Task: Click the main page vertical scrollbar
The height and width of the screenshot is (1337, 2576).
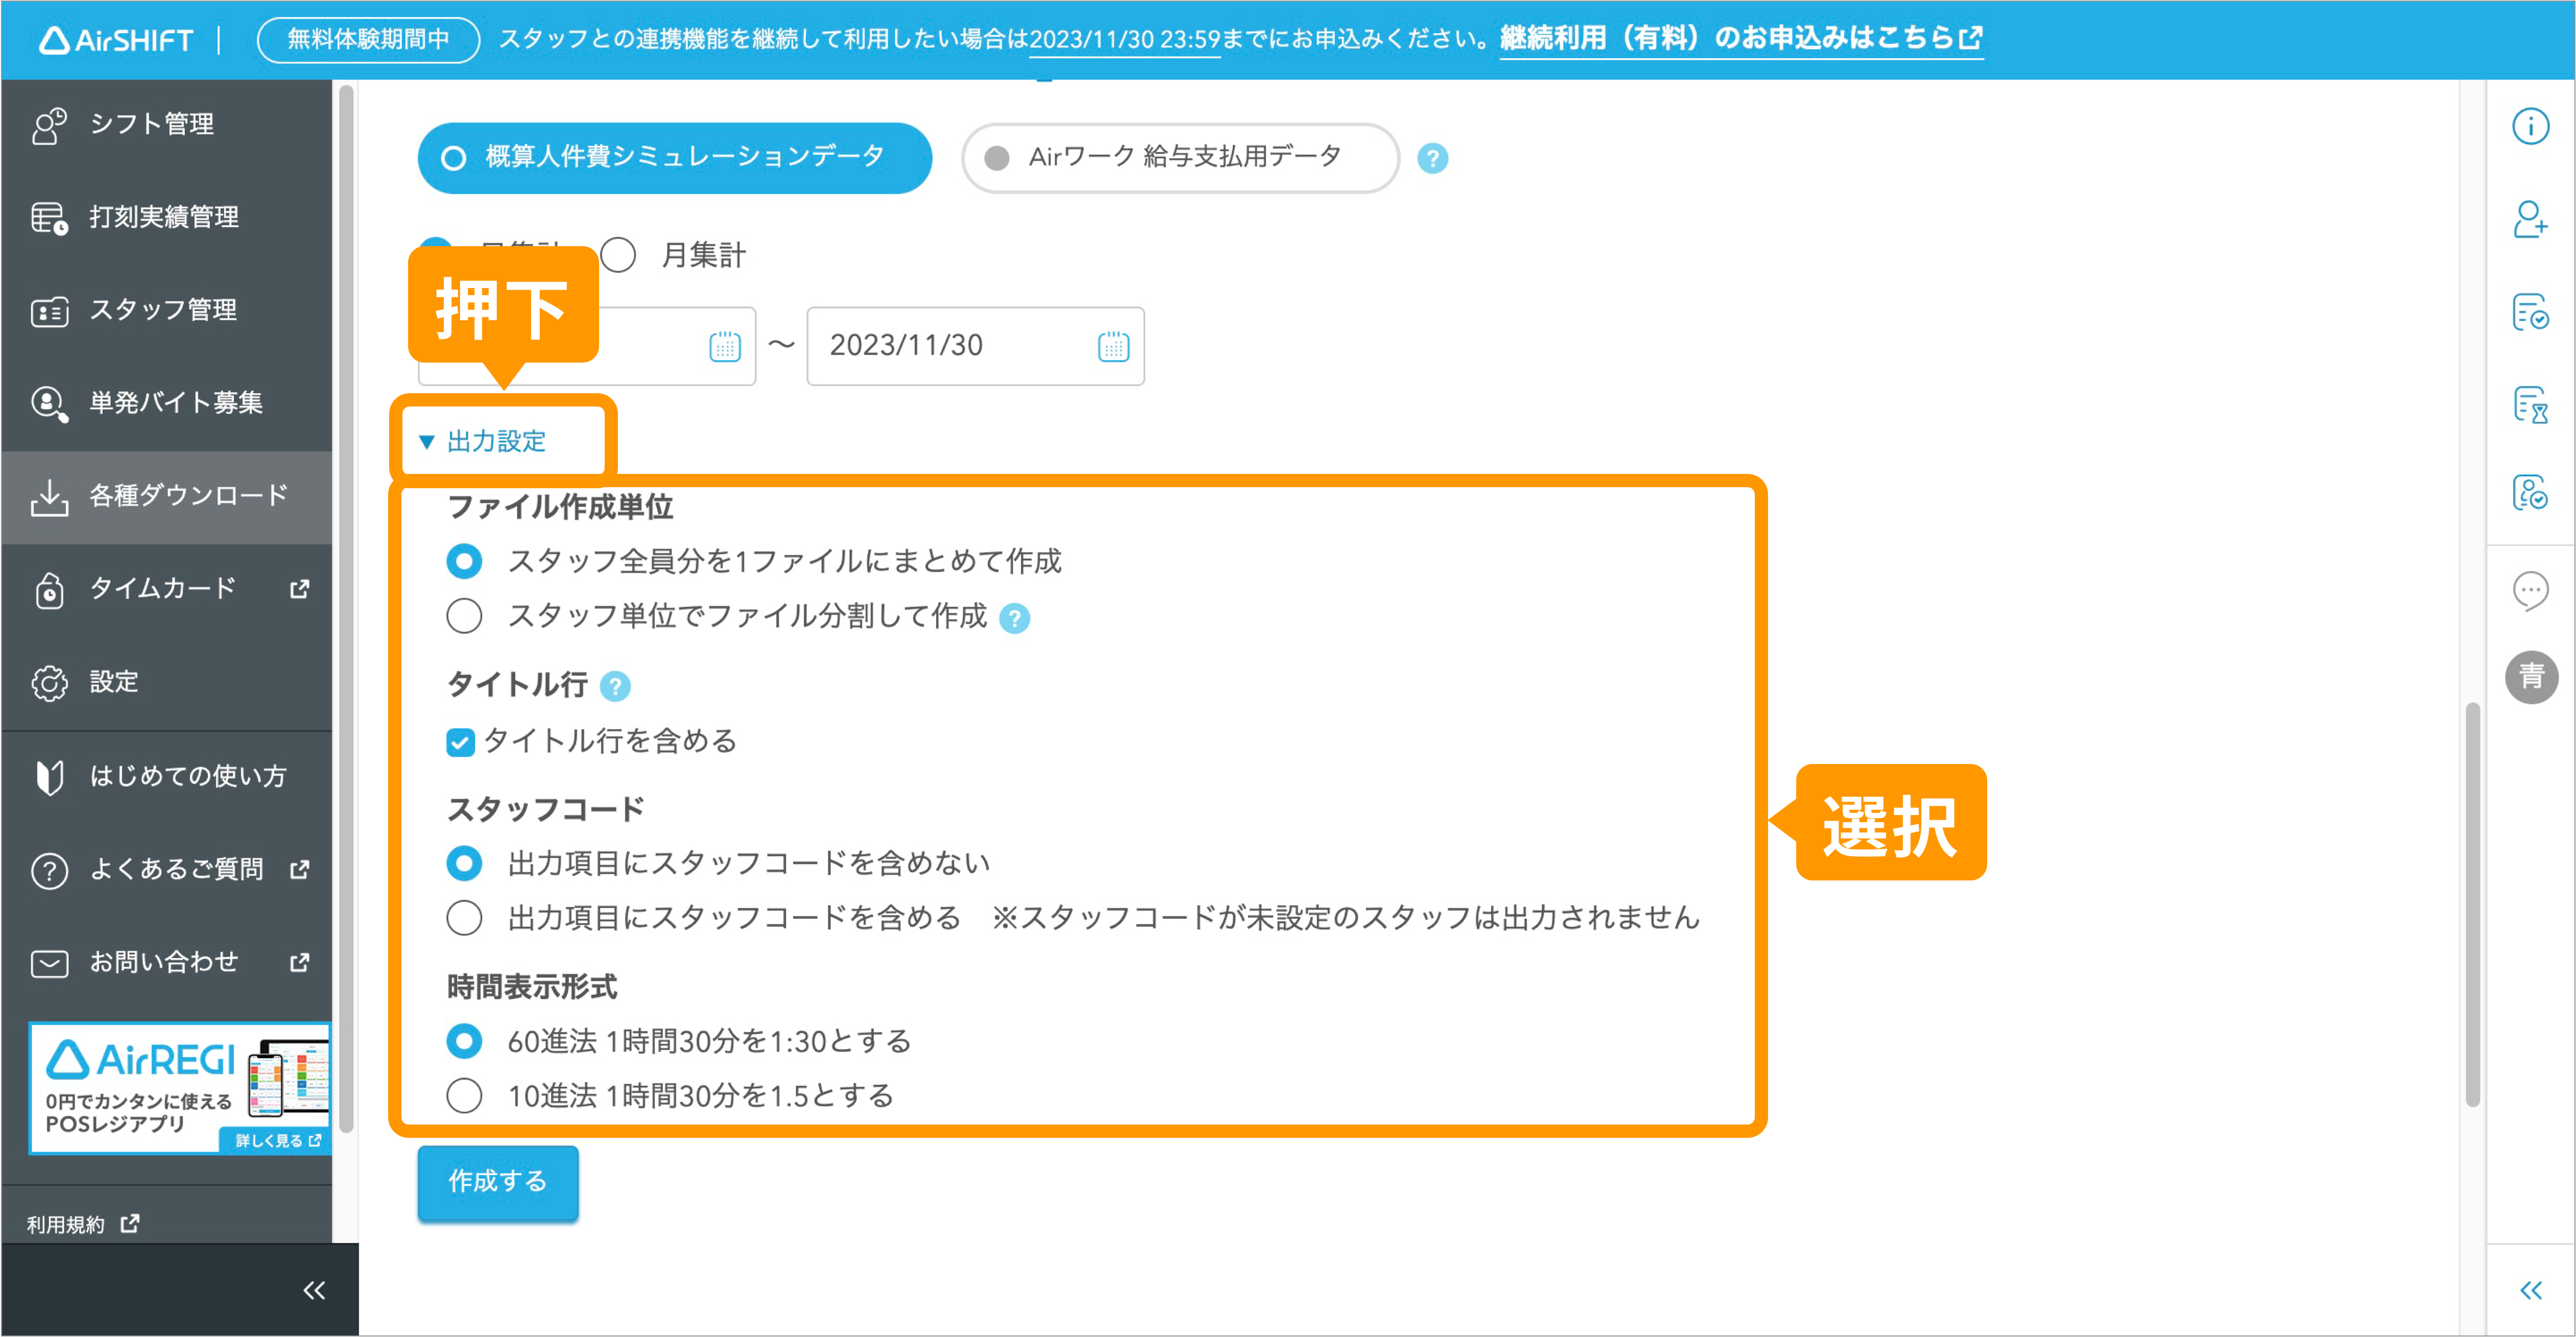Action: (2472, 905)
